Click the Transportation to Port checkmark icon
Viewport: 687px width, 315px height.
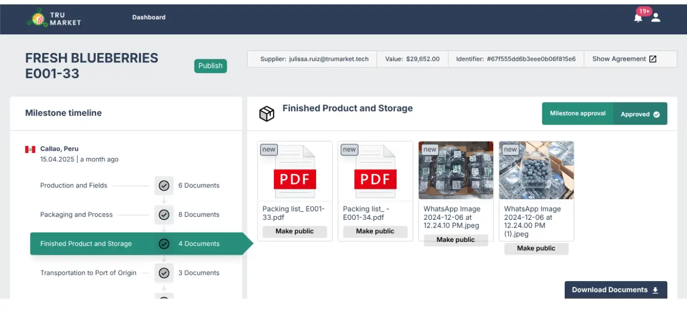tap(164, 273)
